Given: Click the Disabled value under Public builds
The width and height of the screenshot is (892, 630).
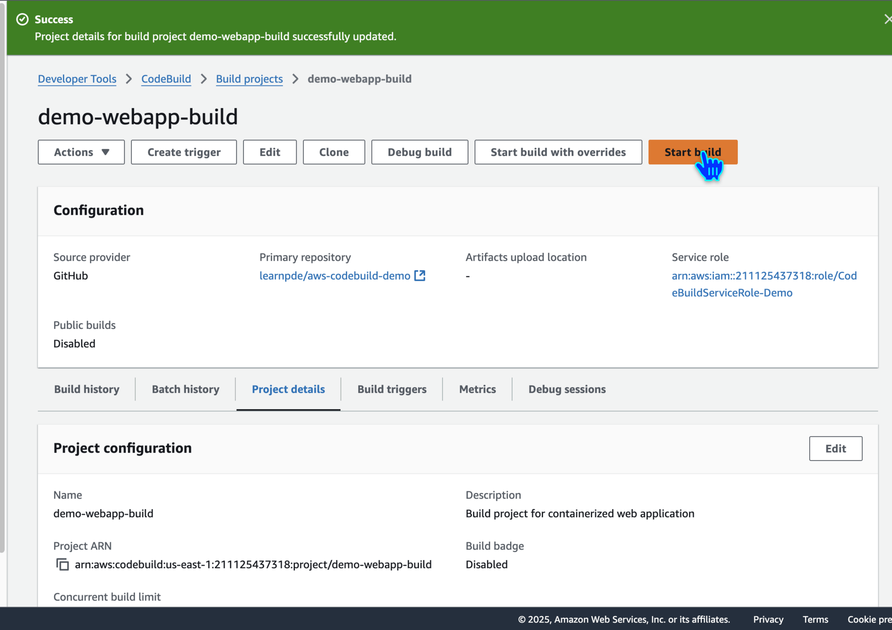Looking at the screenshot, I should 74,344.
